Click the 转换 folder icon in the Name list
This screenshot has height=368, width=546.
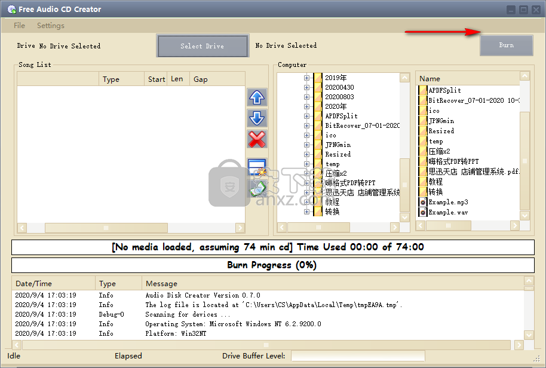click(423, 192)
